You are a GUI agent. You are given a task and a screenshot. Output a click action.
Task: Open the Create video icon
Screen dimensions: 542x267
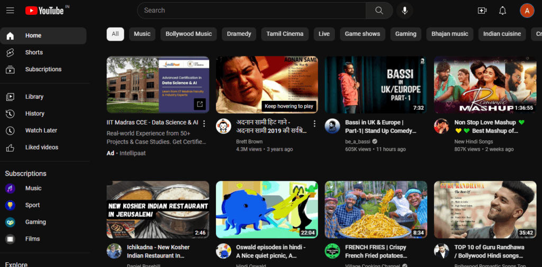click(x=482, y=11)
